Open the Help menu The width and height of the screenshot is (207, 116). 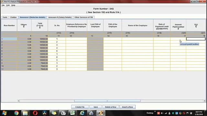coord(13,5)
